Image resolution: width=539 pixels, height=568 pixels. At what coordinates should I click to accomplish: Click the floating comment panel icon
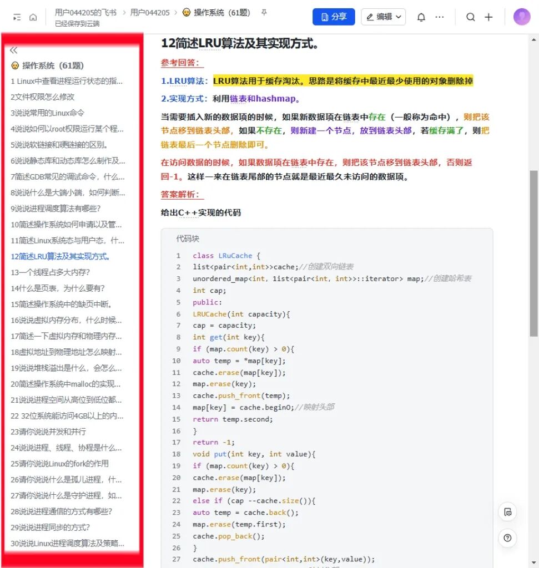click(x=507, y=512)
